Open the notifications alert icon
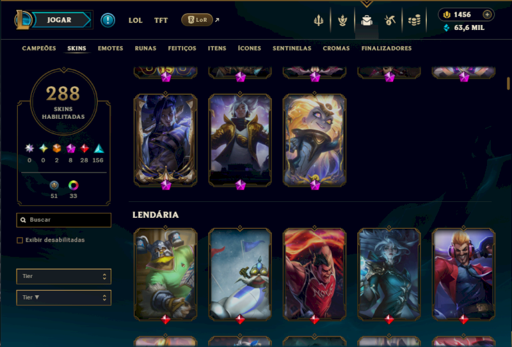This screenshot has width=512, height=347. (108, 20)
